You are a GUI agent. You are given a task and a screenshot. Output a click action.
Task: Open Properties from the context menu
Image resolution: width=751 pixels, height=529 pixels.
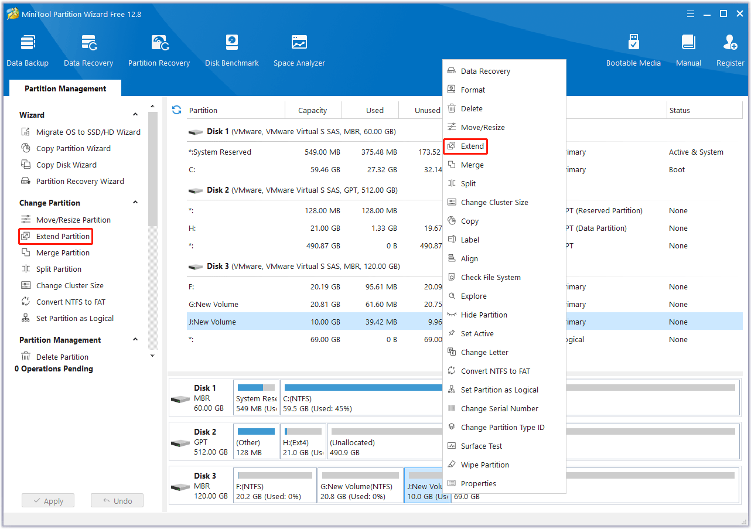click(x=504, y=483)
